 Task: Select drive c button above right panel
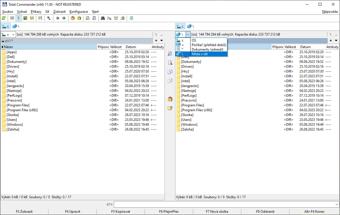[180, 26]
